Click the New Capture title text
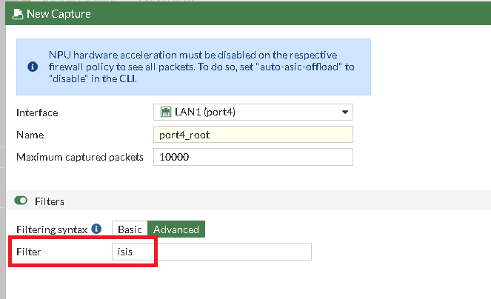This screenshot has width=491, height=299. coord(59,14)
